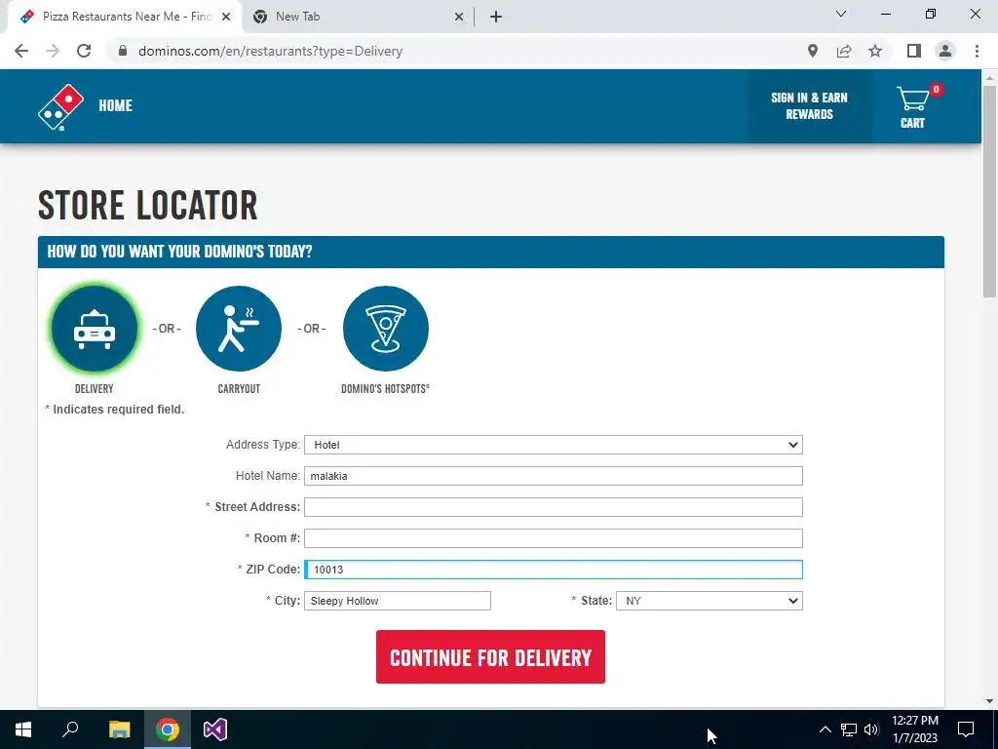Bookmark this page with the star
Viewport: 998px width, 749px height.
(x=876, y=51)
